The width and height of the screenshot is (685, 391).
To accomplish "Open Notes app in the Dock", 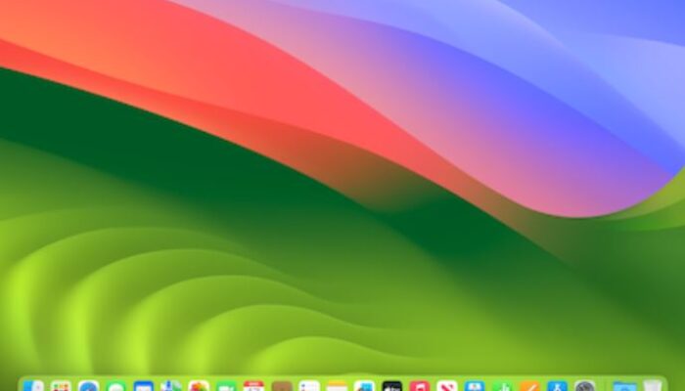I will [x=337, y=386].
